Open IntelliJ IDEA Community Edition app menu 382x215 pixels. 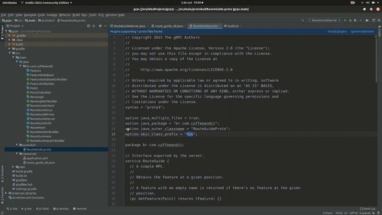coord(47,2)
